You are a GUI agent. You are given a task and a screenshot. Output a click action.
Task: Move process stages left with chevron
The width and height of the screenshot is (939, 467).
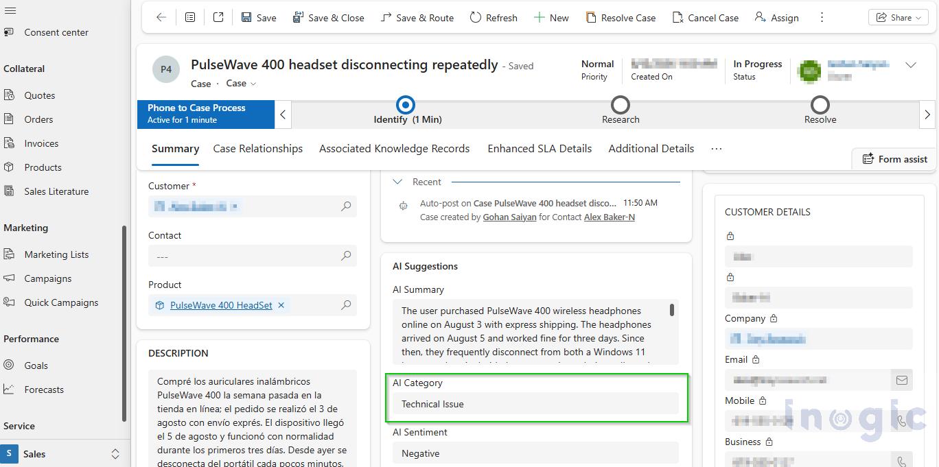(283, 115)
